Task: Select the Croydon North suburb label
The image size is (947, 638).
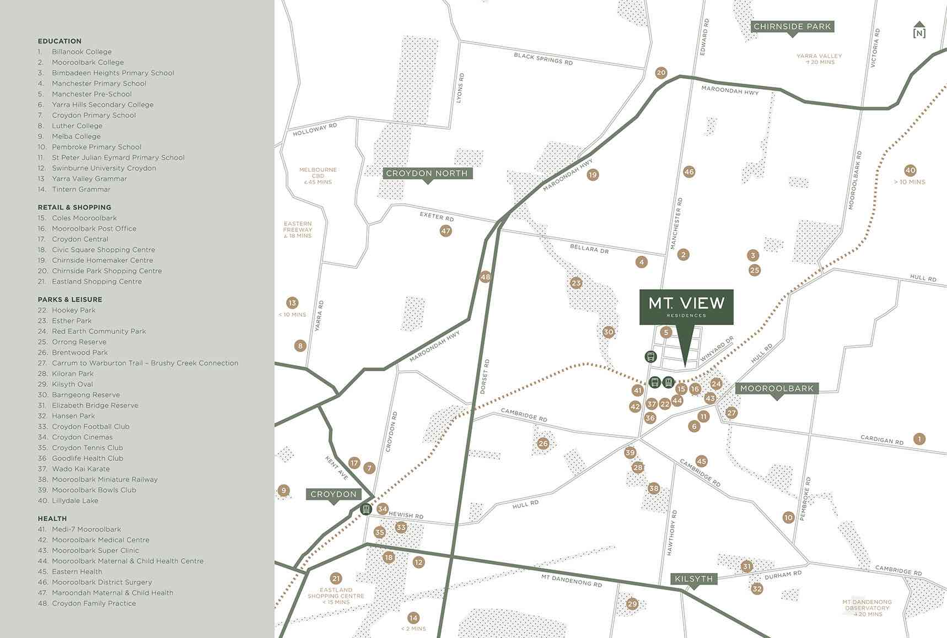Action: (427, 174)
